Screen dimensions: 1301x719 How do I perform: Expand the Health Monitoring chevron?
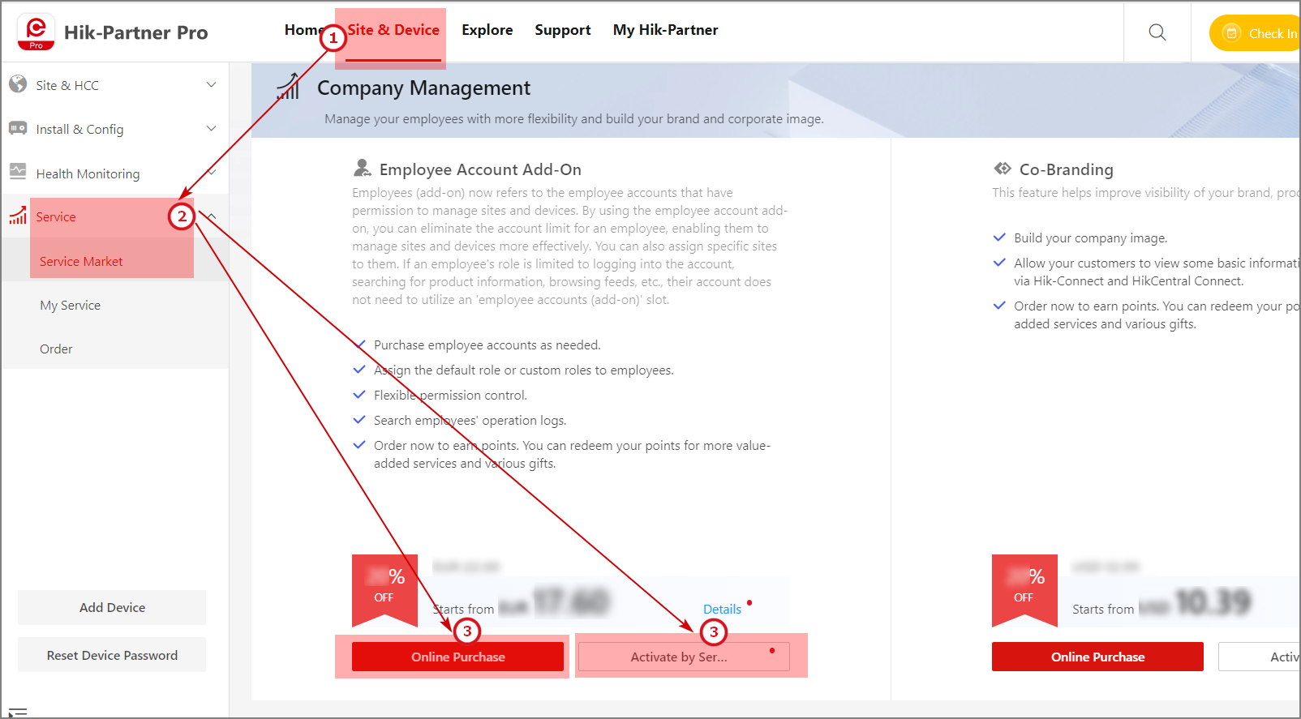pos(212,172)
